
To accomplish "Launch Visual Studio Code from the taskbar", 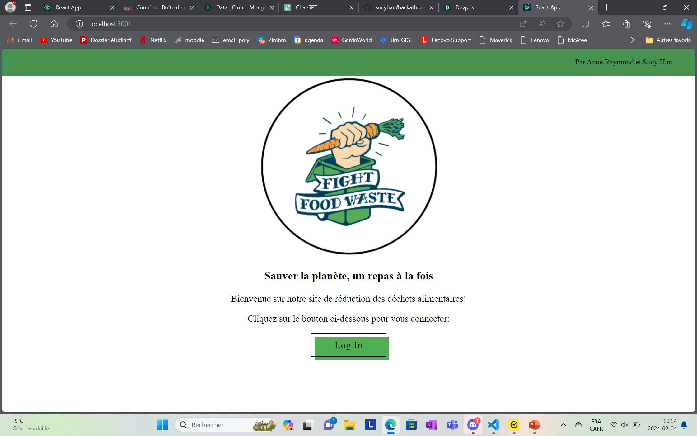I will tap(493, 425).
